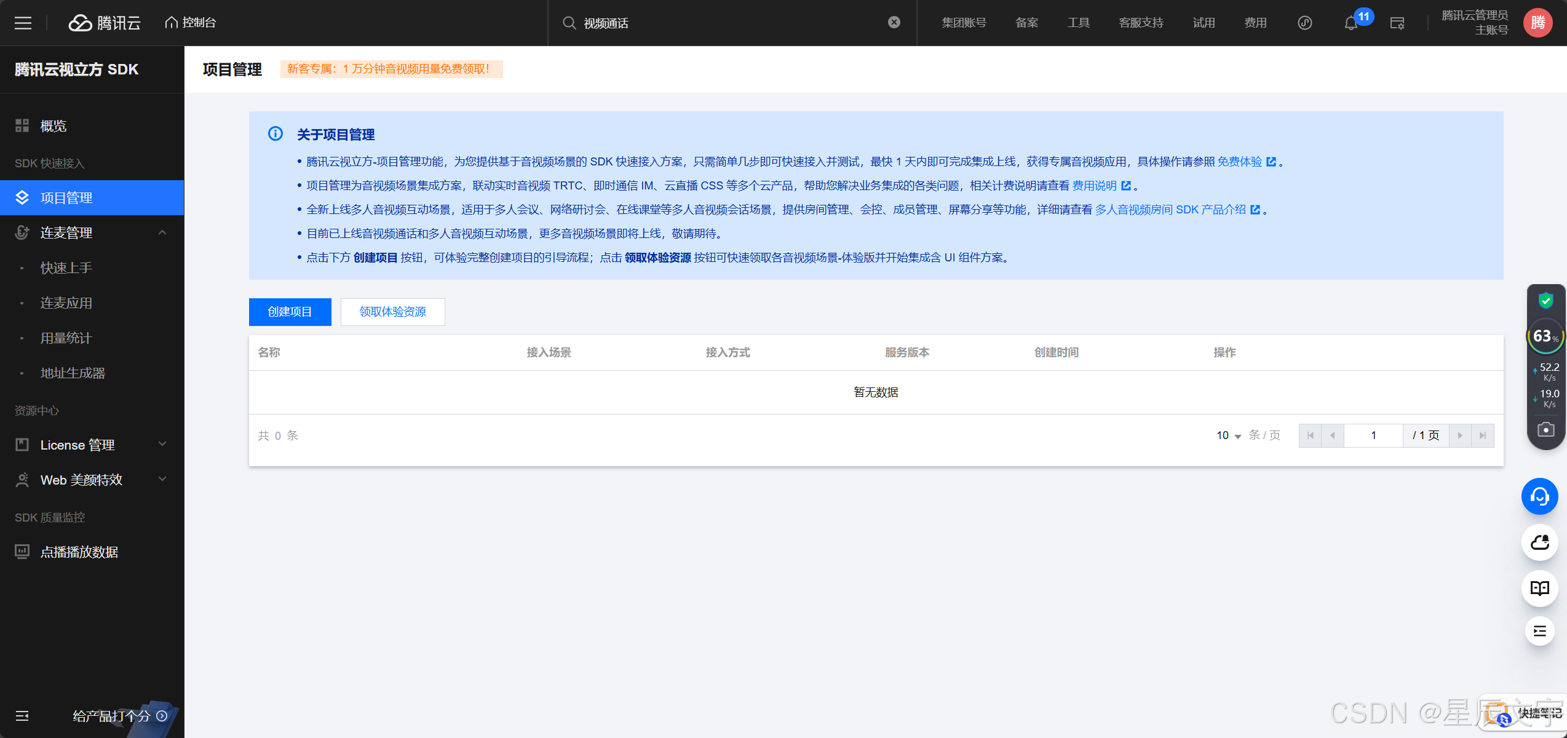The height and width of the screenshot is (738, 1567).
Task: Open the 费用说明 link
Action: pyautogui.click(x=1095, y=186)
